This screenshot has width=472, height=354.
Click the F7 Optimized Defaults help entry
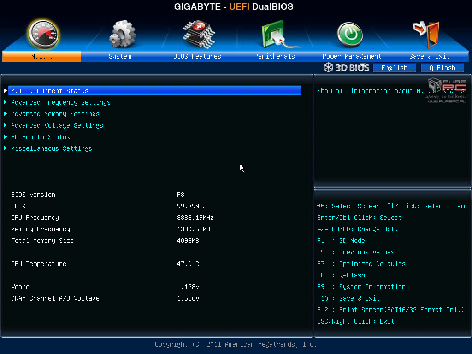pos(361,264)
